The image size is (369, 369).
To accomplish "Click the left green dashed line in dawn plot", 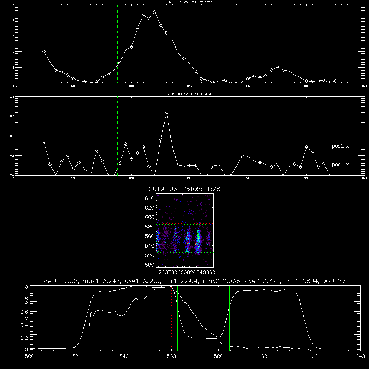I will (x=117, y=44).
